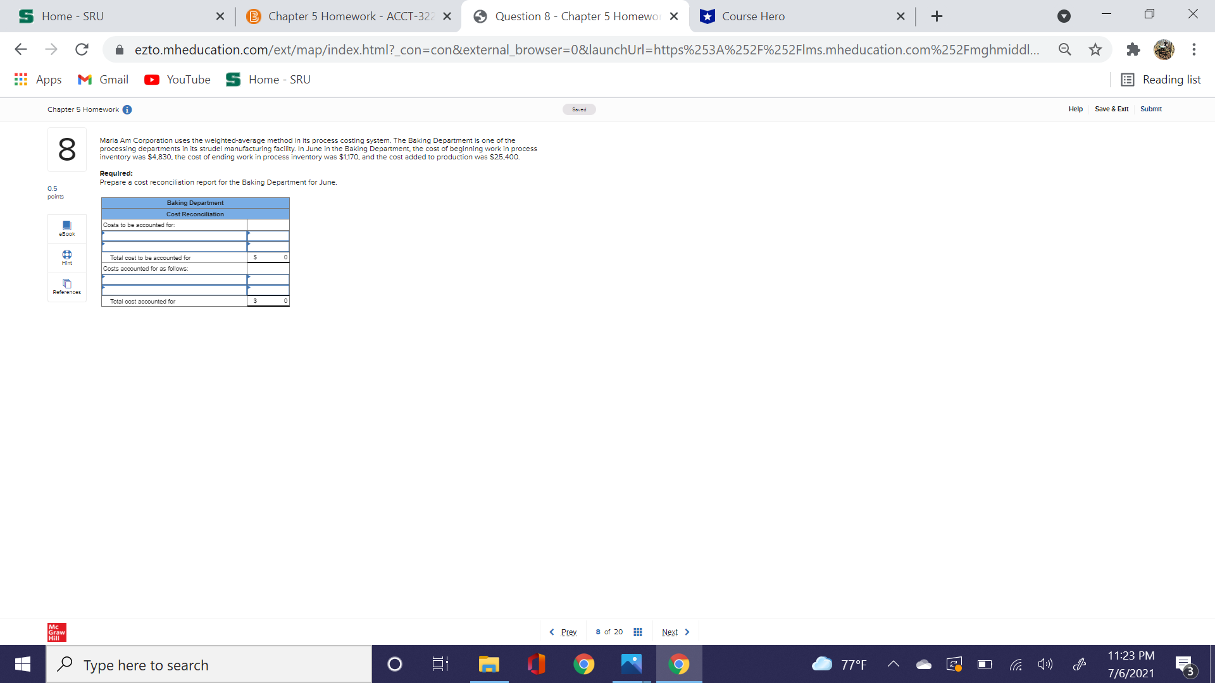Open the search magnifier in the address bar

point(1065,49)
